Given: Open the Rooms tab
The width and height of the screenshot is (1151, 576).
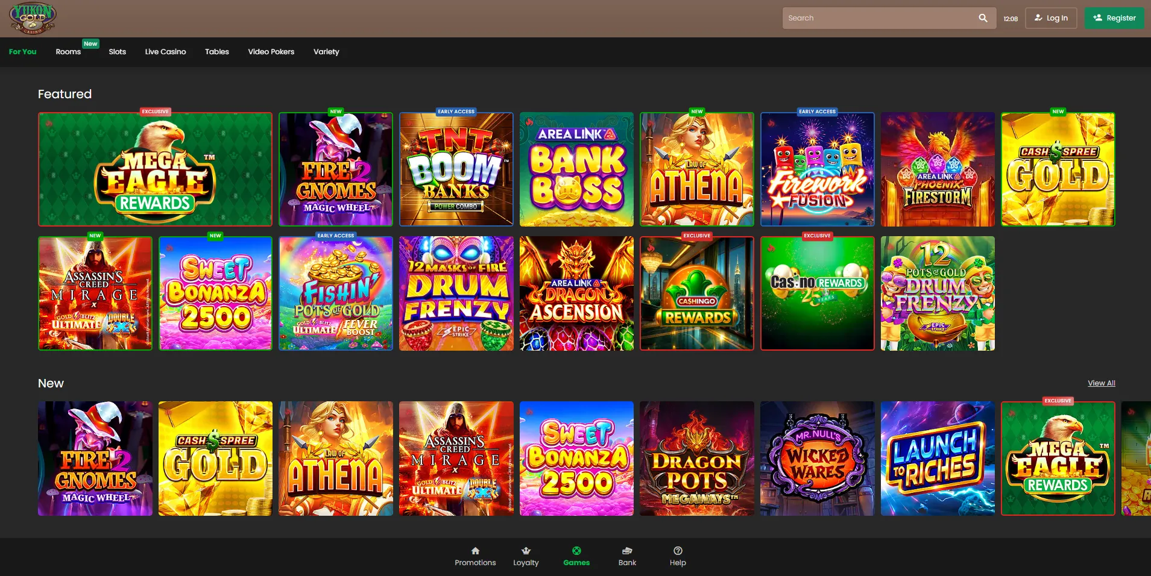Looking at the screenshot, I should coord(68,52).
